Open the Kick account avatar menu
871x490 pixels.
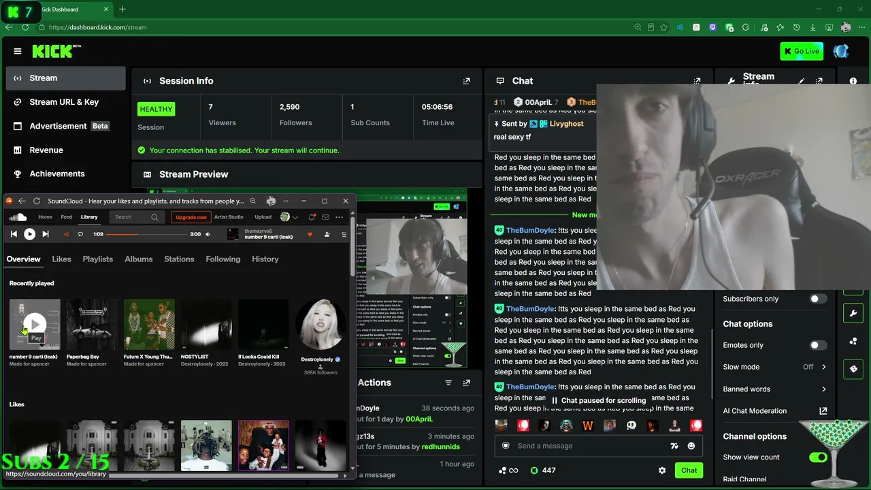pyautogui.click(x=841, y=51)
